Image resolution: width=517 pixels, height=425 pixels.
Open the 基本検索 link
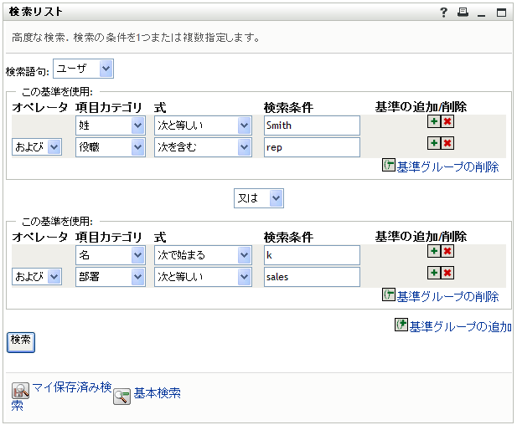157,392
